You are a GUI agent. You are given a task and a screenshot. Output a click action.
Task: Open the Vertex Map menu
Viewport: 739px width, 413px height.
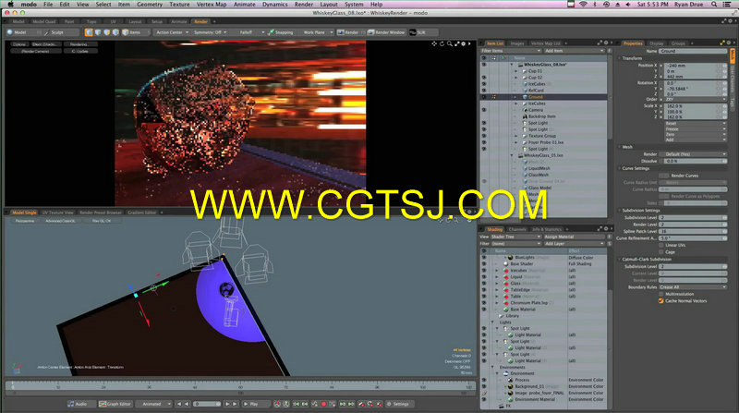point(212,5)
